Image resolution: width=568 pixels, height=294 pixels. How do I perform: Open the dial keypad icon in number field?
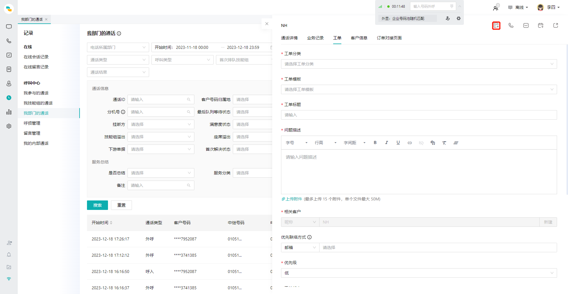[452, 6]
